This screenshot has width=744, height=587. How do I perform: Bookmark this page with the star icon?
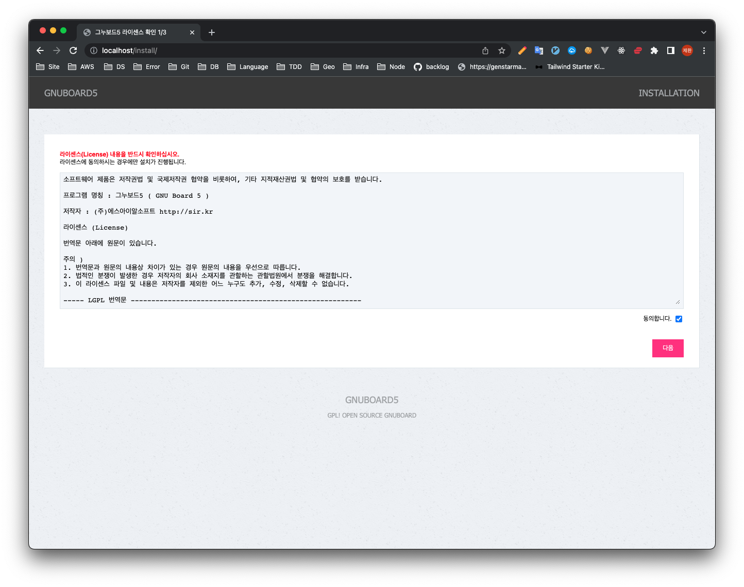(x=502, y=50)
